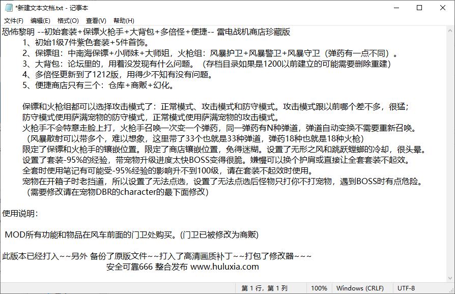This screenshot has height=294, width=455.
Task: Click line 1、初始1级7件紫色套装+5件首饰
Action: (x=87, y=43)
